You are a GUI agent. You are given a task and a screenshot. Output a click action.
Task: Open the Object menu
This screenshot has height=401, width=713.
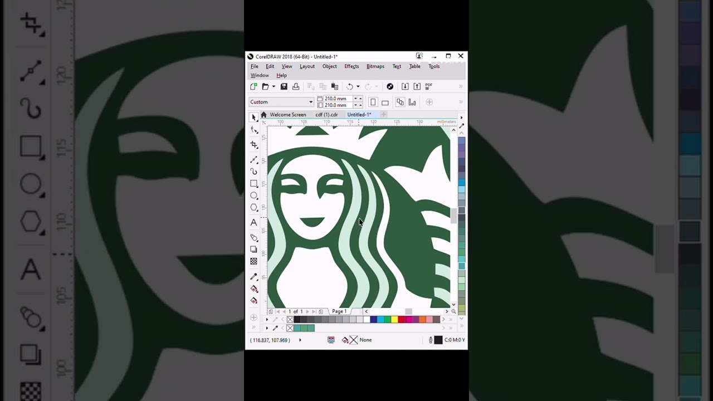tap(329, 66)
